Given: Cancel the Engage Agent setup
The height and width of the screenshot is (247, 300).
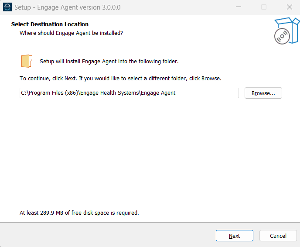Looking at the screenshot, I should (x=278, y=236).
